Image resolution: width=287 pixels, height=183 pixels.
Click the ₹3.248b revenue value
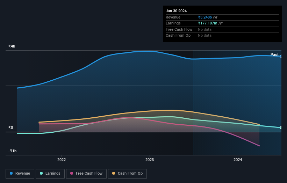pos(205,17)
